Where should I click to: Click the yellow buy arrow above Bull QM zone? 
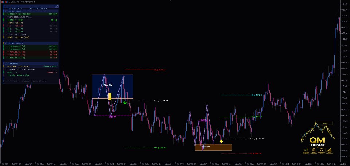coord(221,142)
